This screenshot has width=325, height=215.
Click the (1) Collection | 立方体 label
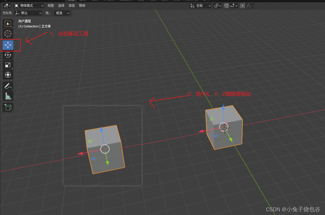coord(35,26)
